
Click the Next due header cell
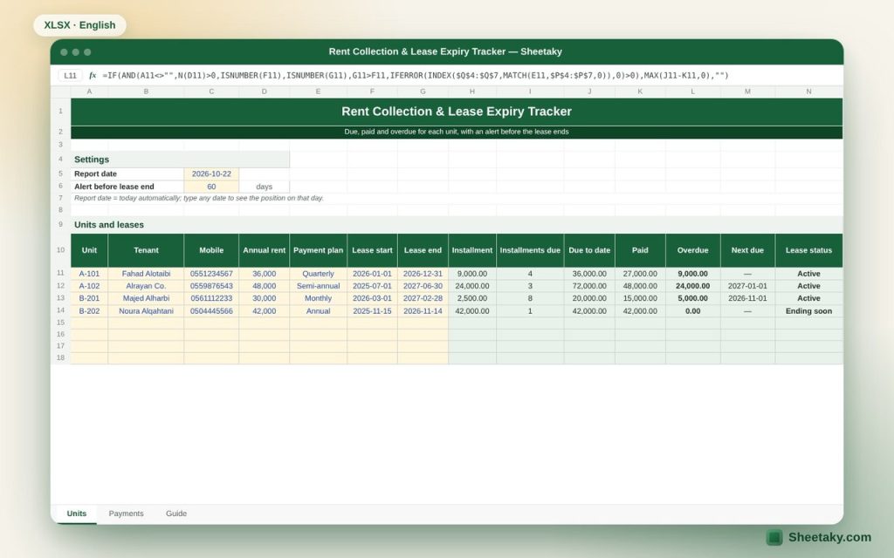[x=747, y=250]
